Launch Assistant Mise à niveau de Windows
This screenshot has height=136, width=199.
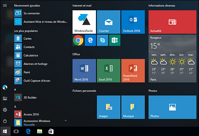(x=41, y=22)
